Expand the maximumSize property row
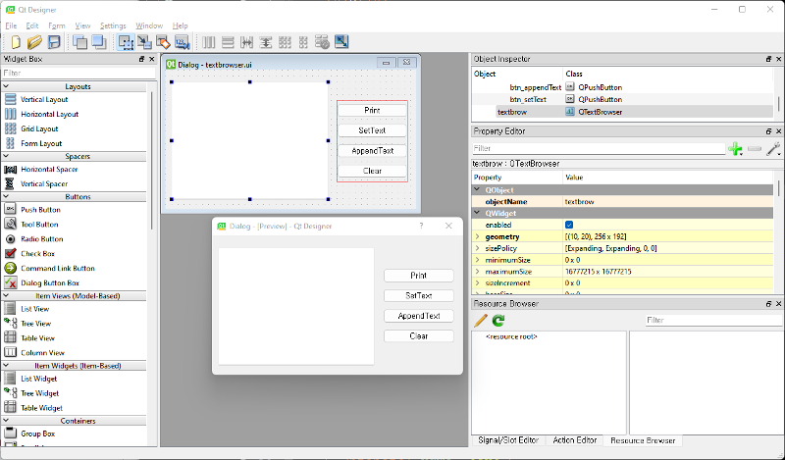Viewport: 785px width, 460px height. click(477, 272)
